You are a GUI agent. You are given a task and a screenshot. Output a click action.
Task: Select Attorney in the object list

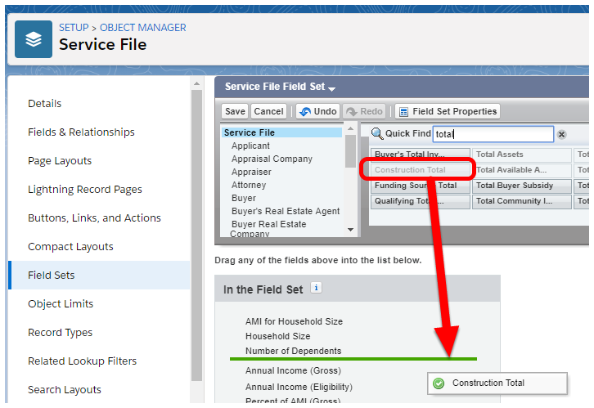click(249, 185)
